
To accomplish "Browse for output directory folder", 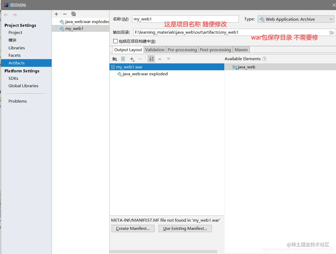I will [332, 32].
